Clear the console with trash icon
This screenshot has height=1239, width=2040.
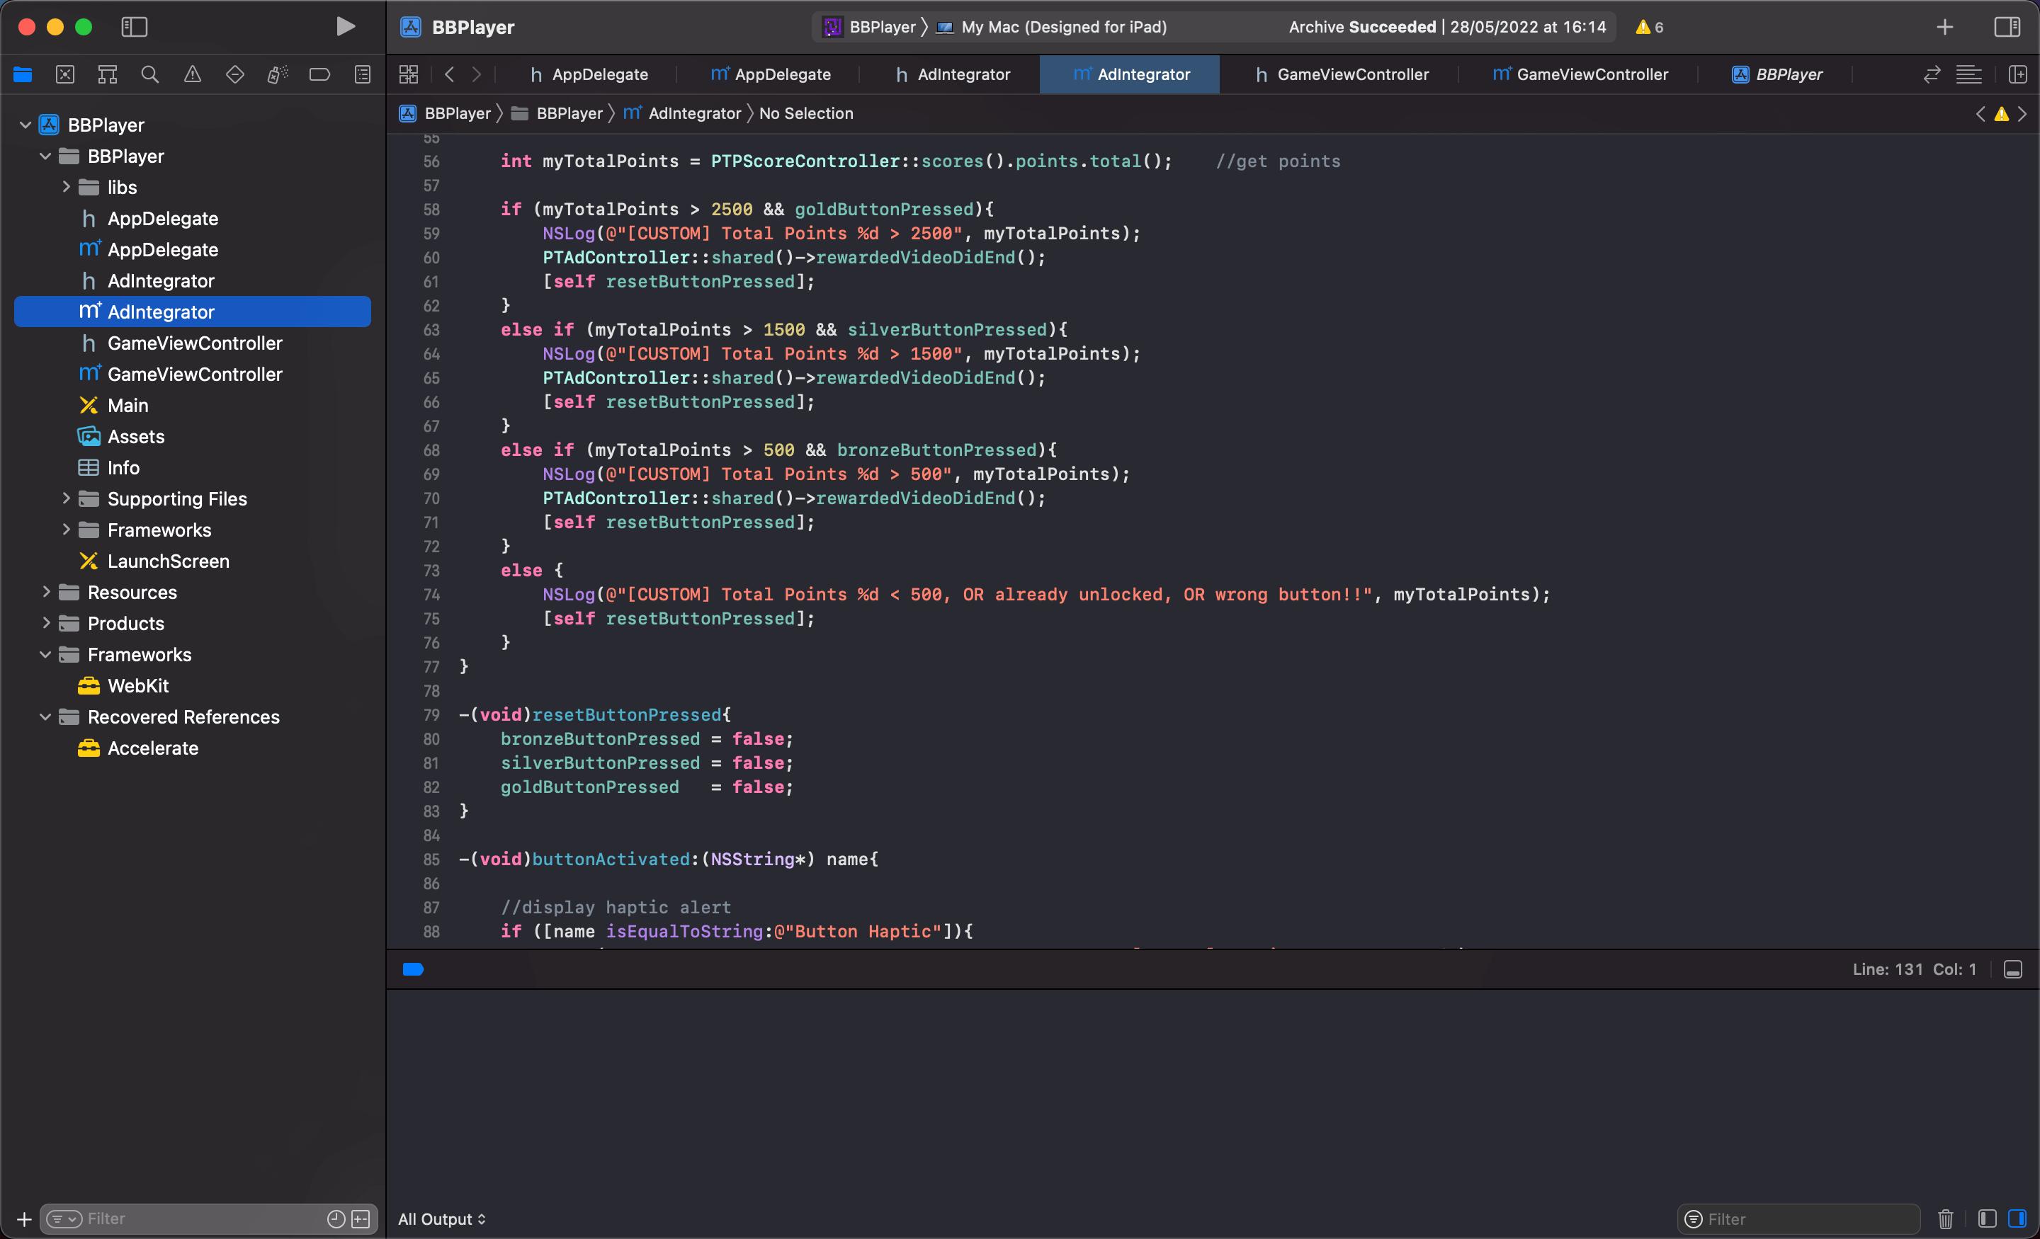(1946, 1218)
